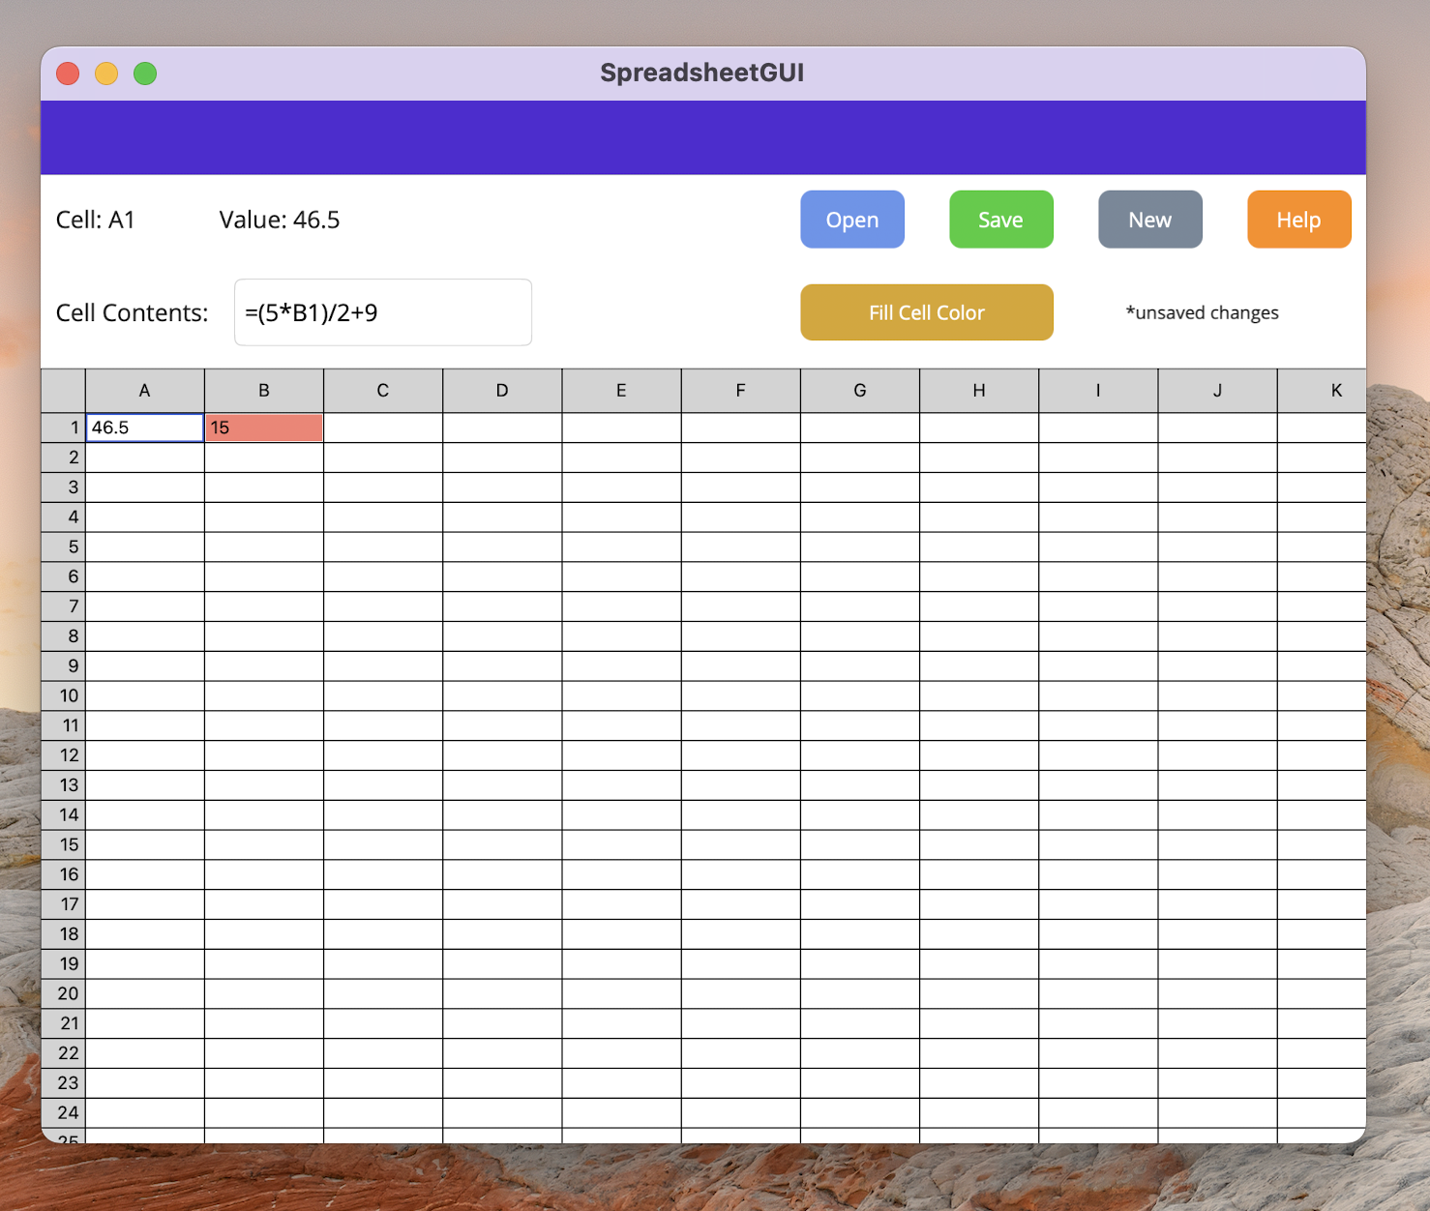The image size is (1430, 1211).
Task: Open the orange Help button
Action: point(1298,220)
